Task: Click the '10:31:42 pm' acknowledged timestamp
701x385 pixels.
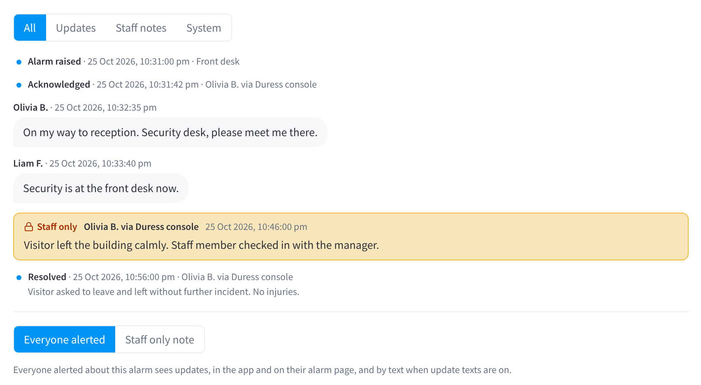Action: (148, 85)
